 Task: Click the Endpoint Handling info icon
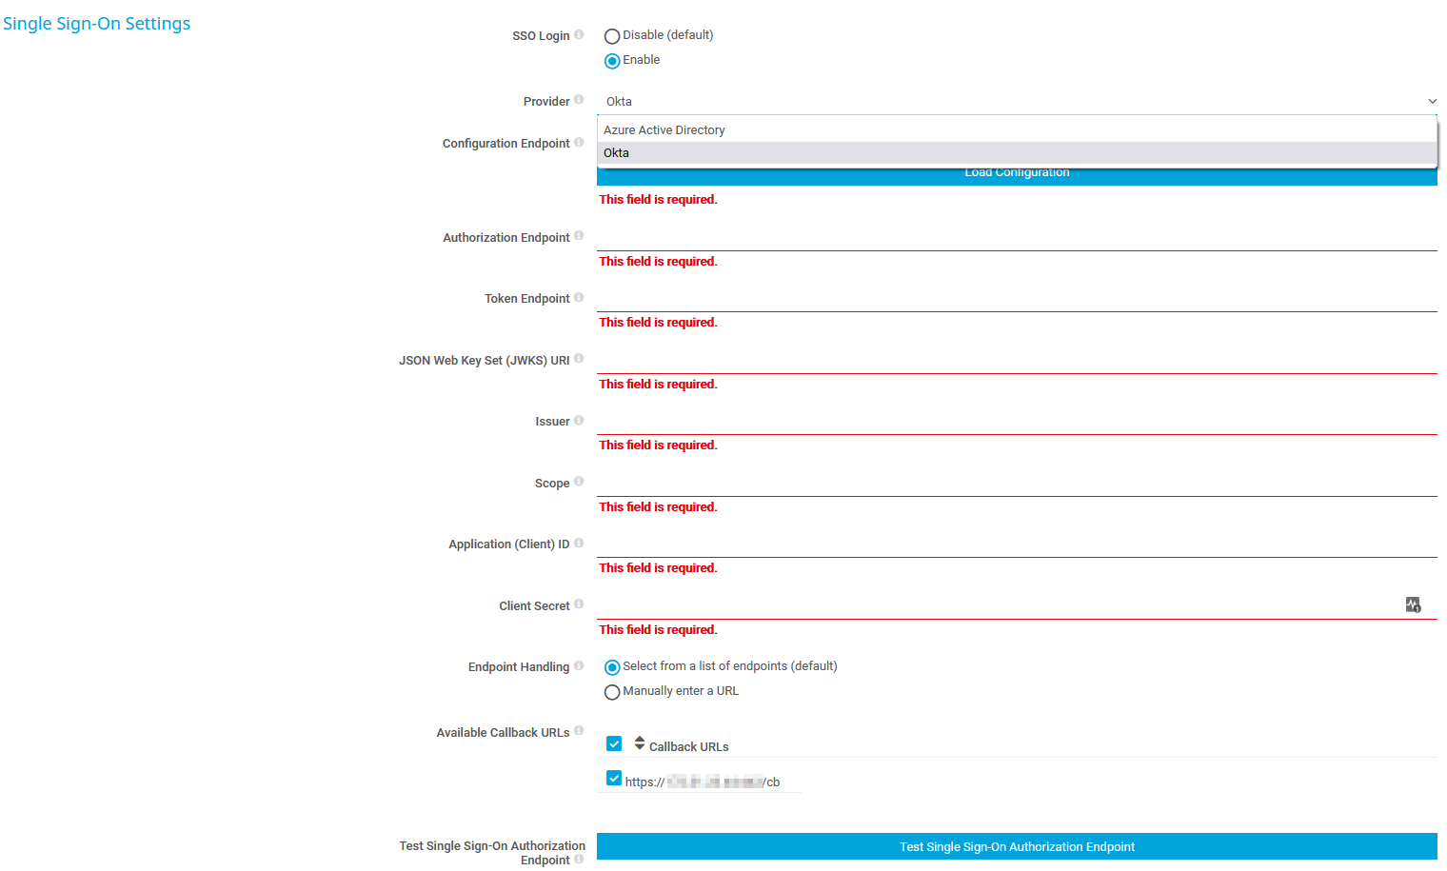(x=579, y=666)
